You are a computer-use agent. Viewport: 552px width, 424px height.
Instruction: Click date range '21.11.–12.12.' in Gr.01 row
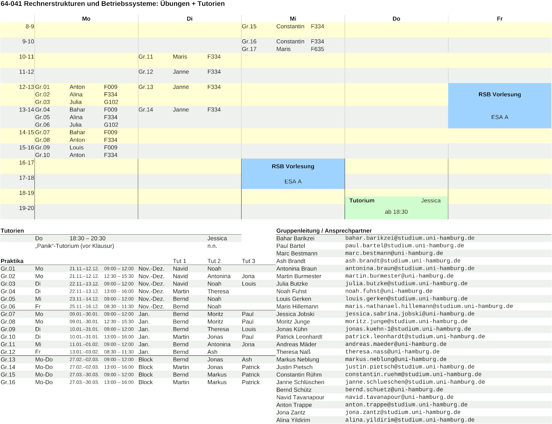pos(84,269)
